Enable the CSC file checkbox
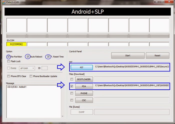 pos(72,100)
